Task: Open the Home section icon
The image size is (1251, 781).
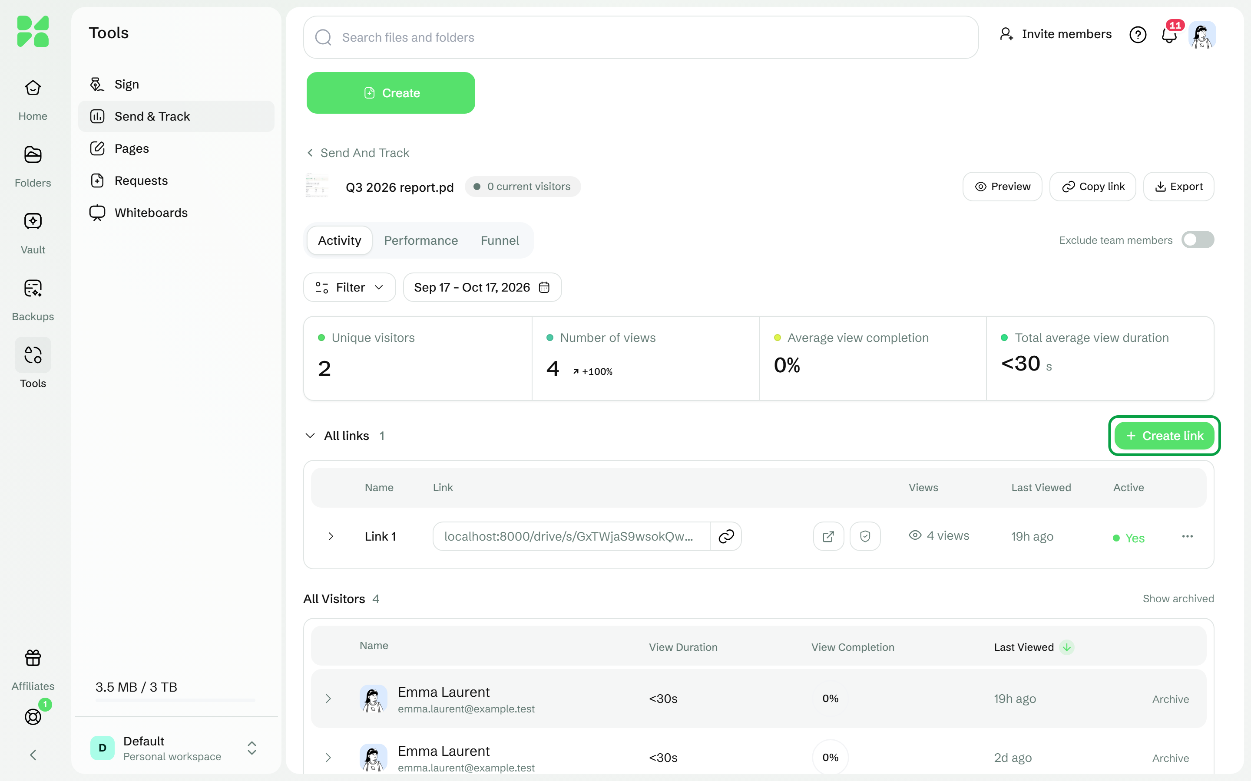Action: click(33, 89)
